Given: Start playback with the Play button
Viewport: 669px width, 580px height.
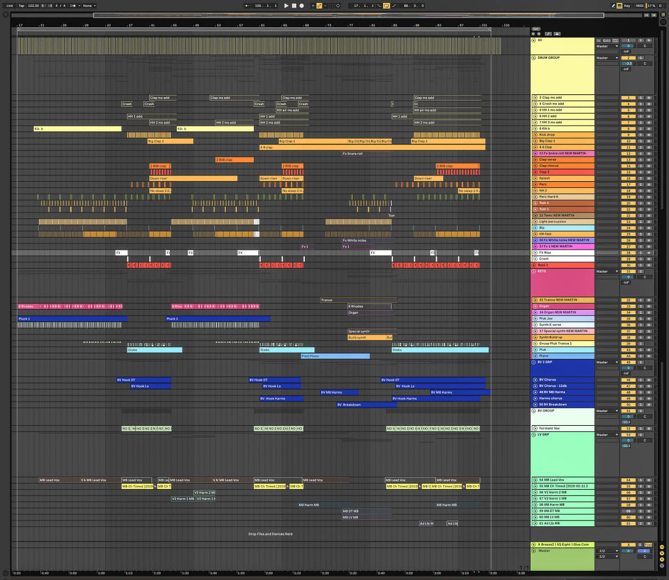Looking at the screenshot, I should pyautogui.click(x=286, y=6).
